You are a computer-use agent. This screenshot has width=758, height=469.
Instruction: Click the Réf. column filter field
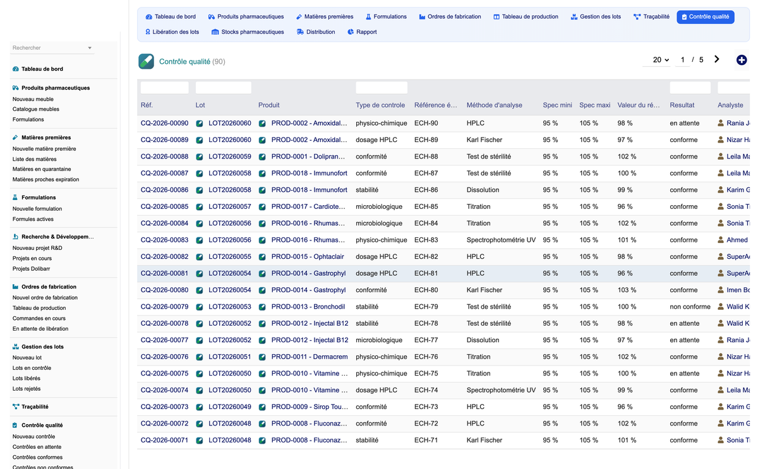(x=164, y=88)
